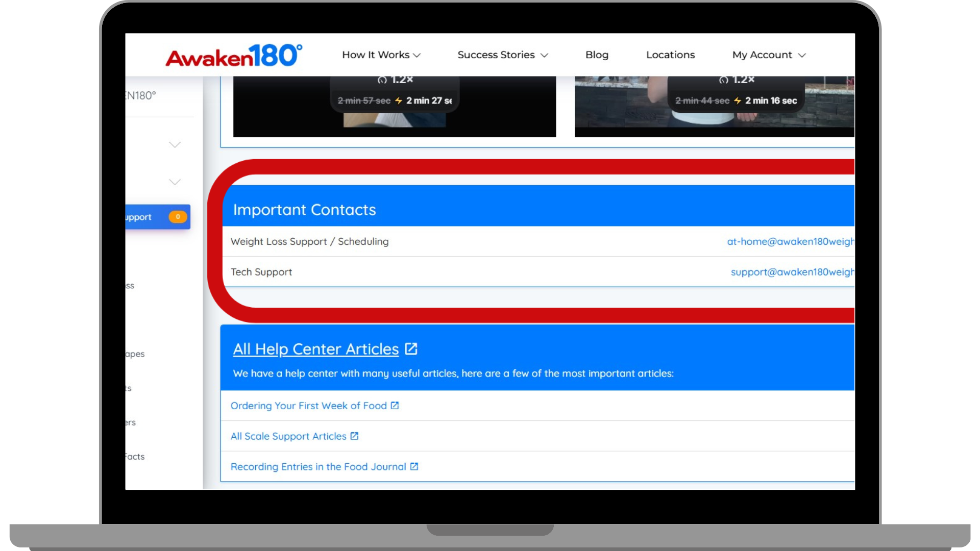Click the Tech Support row label
Screen dimensions: 980x551
point(261,272)
